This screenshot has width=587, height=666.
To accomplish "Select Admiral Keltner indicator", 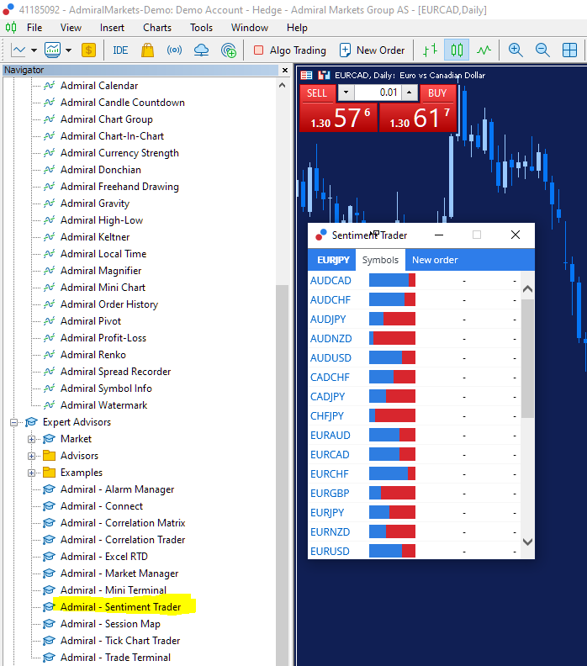I will tap(95, 237).
